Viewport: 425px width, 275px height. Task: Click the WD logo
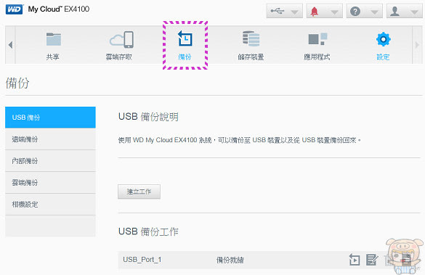pos(14,9)
